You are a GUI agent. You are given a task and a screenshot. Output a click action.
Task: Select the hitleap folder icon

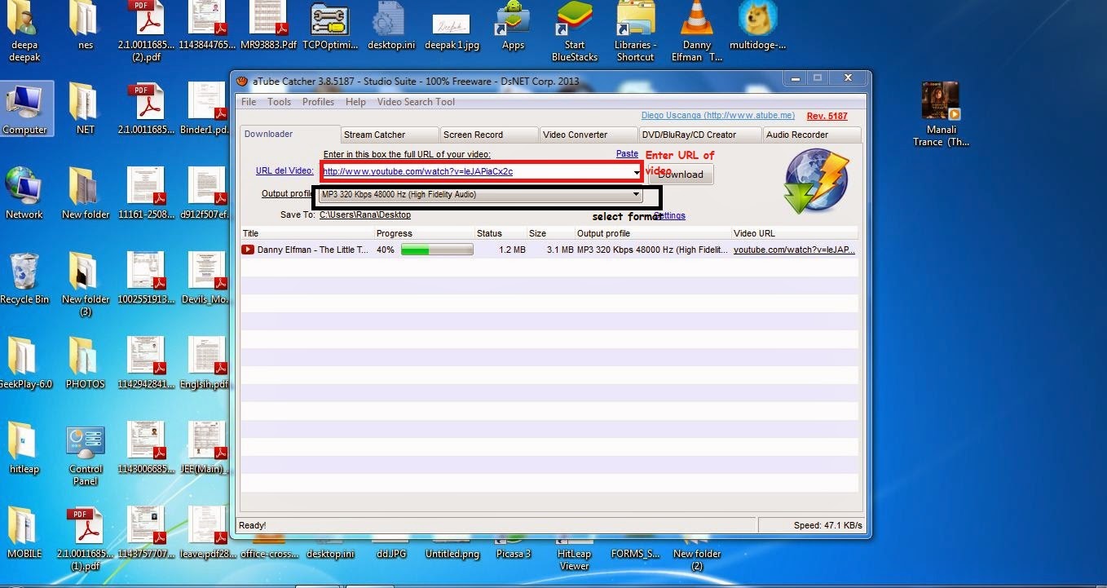(24, 448)
